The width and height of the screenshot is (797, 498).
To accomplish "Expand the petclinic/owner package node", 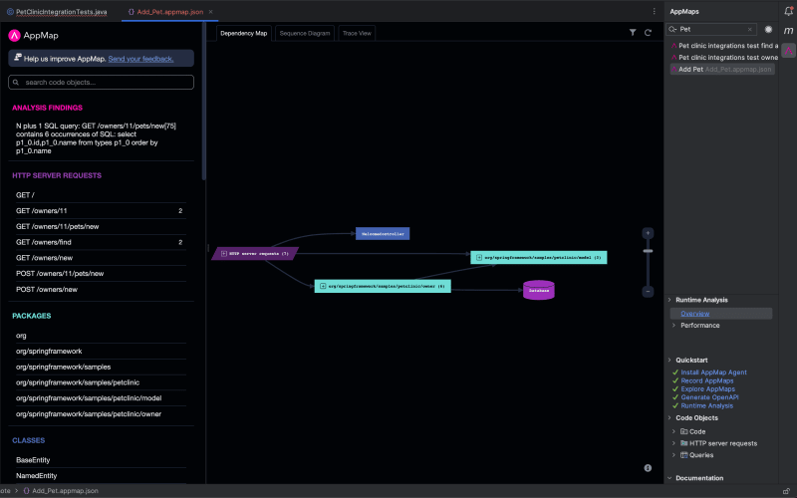I will (323, 286).
